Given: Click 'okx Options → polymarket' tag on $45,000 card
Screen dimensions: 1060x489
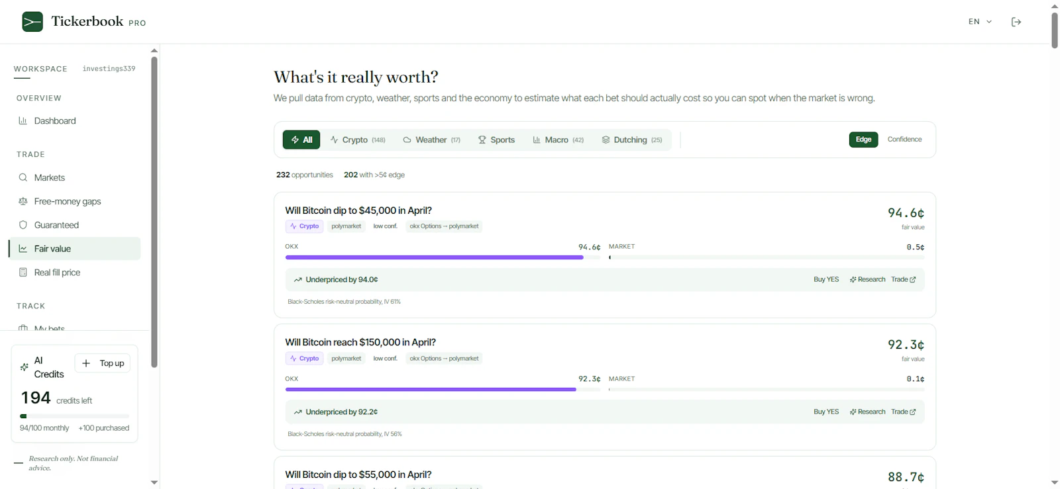Looking at the screenshot, I should point(444,226).
